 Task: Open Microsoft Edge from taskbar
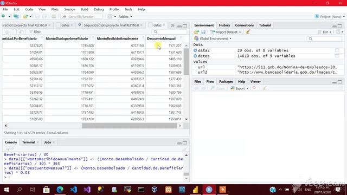coord(60,190)
